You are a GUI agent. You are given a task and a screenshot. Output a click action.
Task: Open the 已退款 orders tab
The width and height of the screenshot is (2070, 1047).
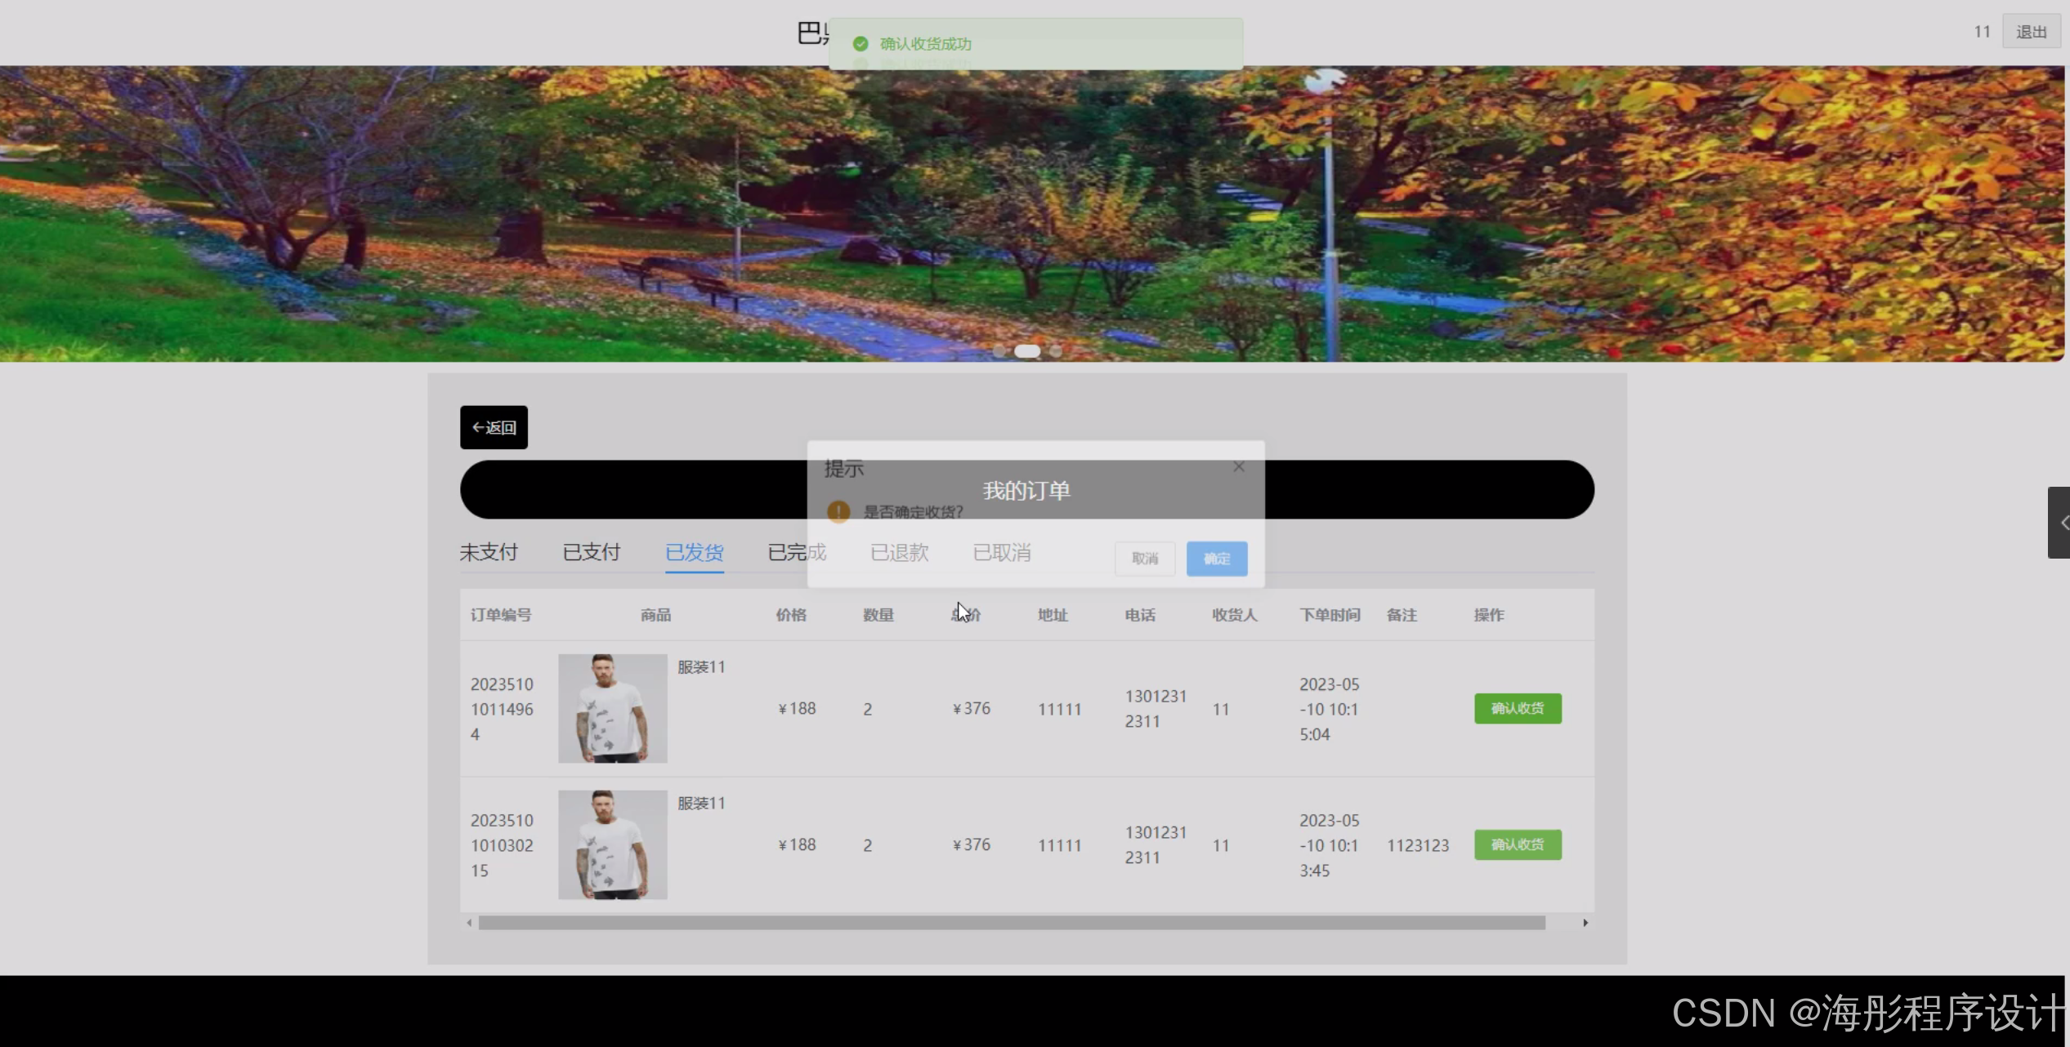[x=899, y=552]
